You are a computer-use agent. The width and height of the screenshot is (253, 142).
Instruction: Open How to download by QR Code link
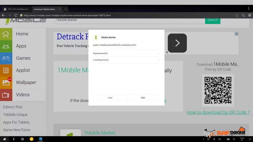coord(218,112)
